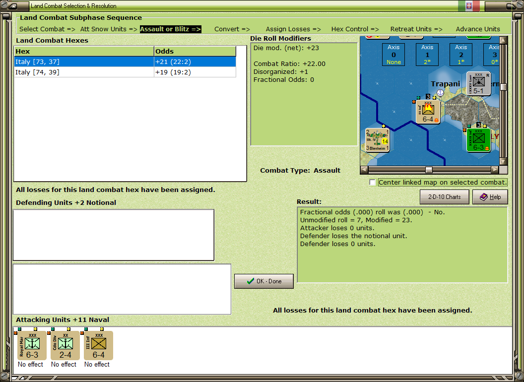Click the Trapani city label on map
This screenshot has width=524, height=382.
pyautogui.click(x=446, y=83)
